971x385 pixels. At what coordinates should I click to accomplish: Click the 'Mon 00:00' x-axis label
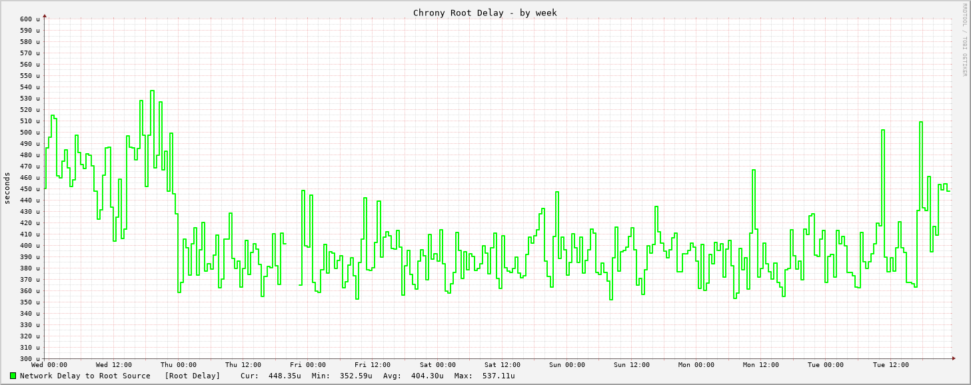coord(696,365)
